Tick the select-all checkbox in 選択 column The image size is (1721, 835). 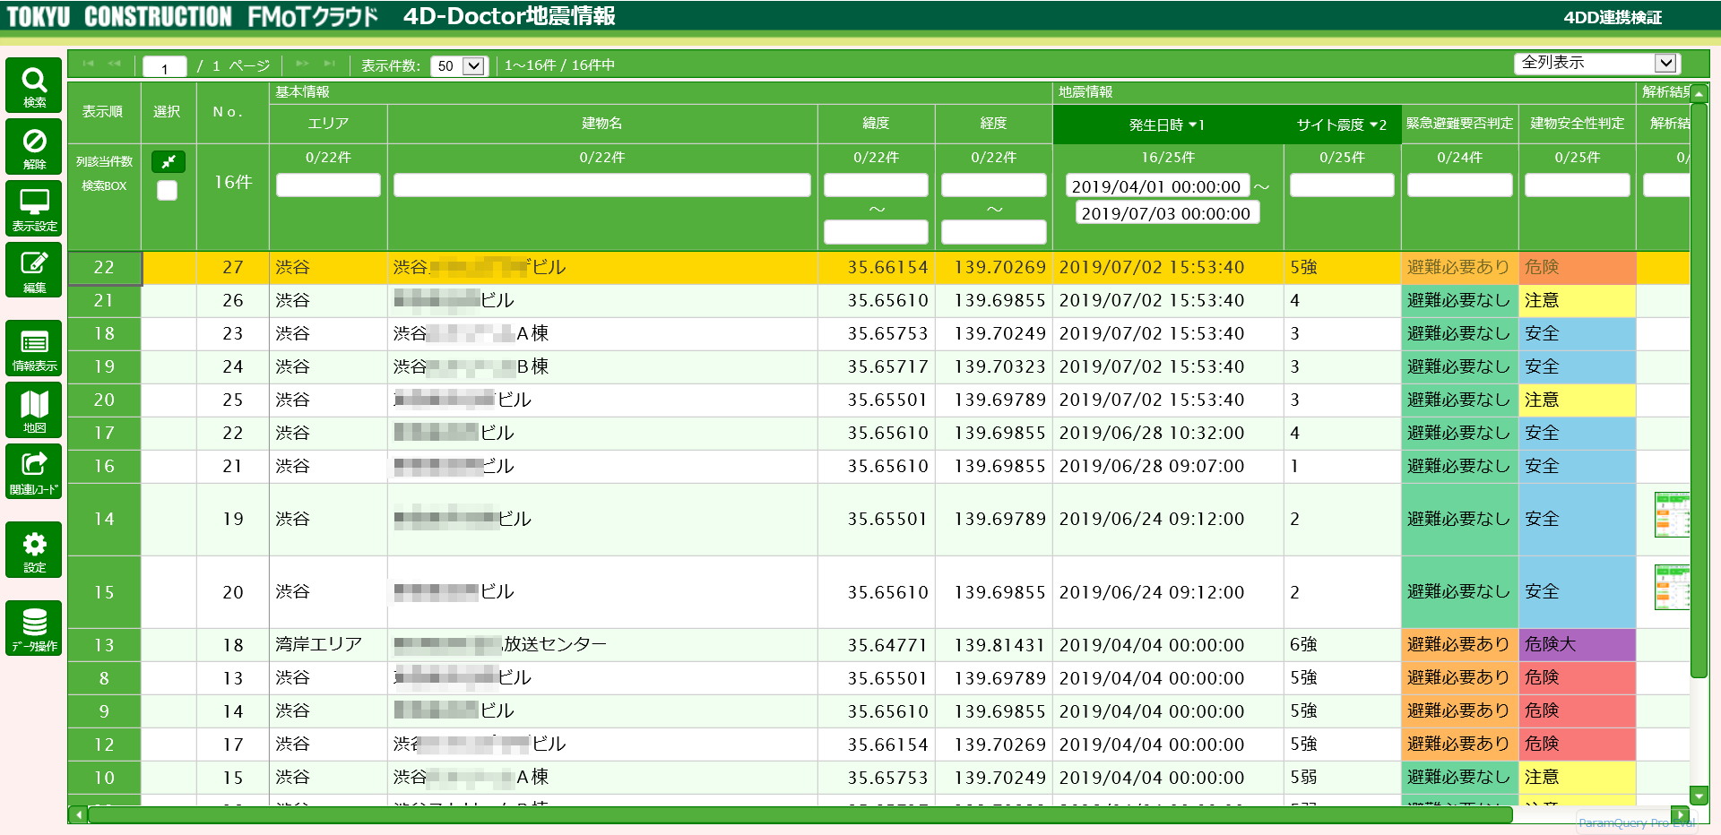pos(168,190)
